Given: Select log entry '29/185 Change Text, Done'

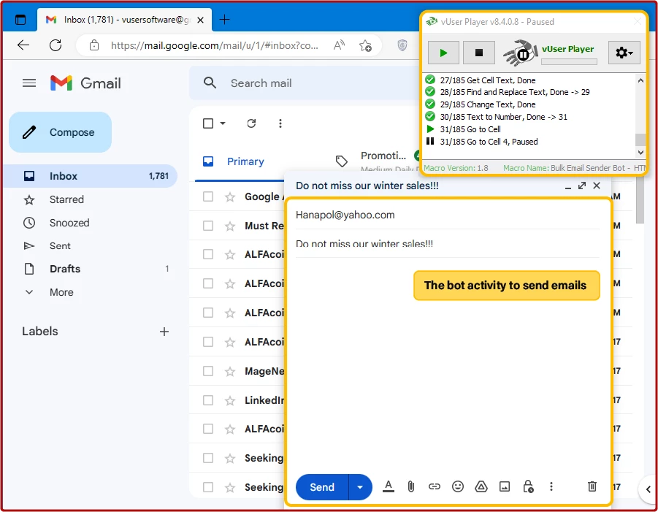Looking at the screenshot, I should pyautogui.click(x=488, y=104).
